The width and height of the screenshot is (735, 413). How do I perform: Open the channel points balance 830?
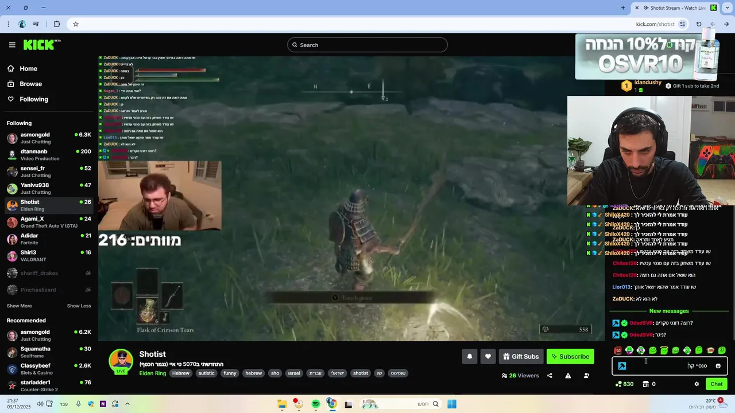point(625,384)
